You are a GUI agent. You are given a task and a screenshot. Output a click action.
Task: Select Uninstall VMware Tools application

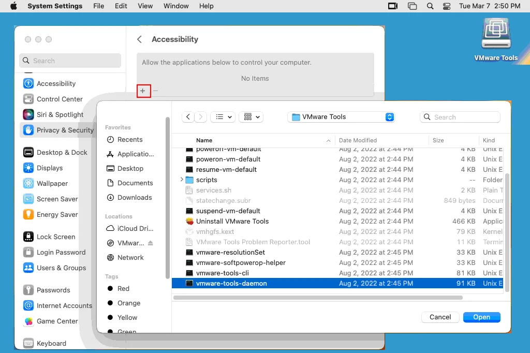(x=232, y=221)
